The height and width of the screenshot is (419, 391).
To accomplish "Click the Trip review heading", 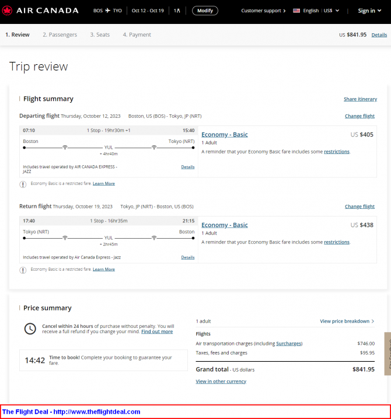I will pos(39,67).
